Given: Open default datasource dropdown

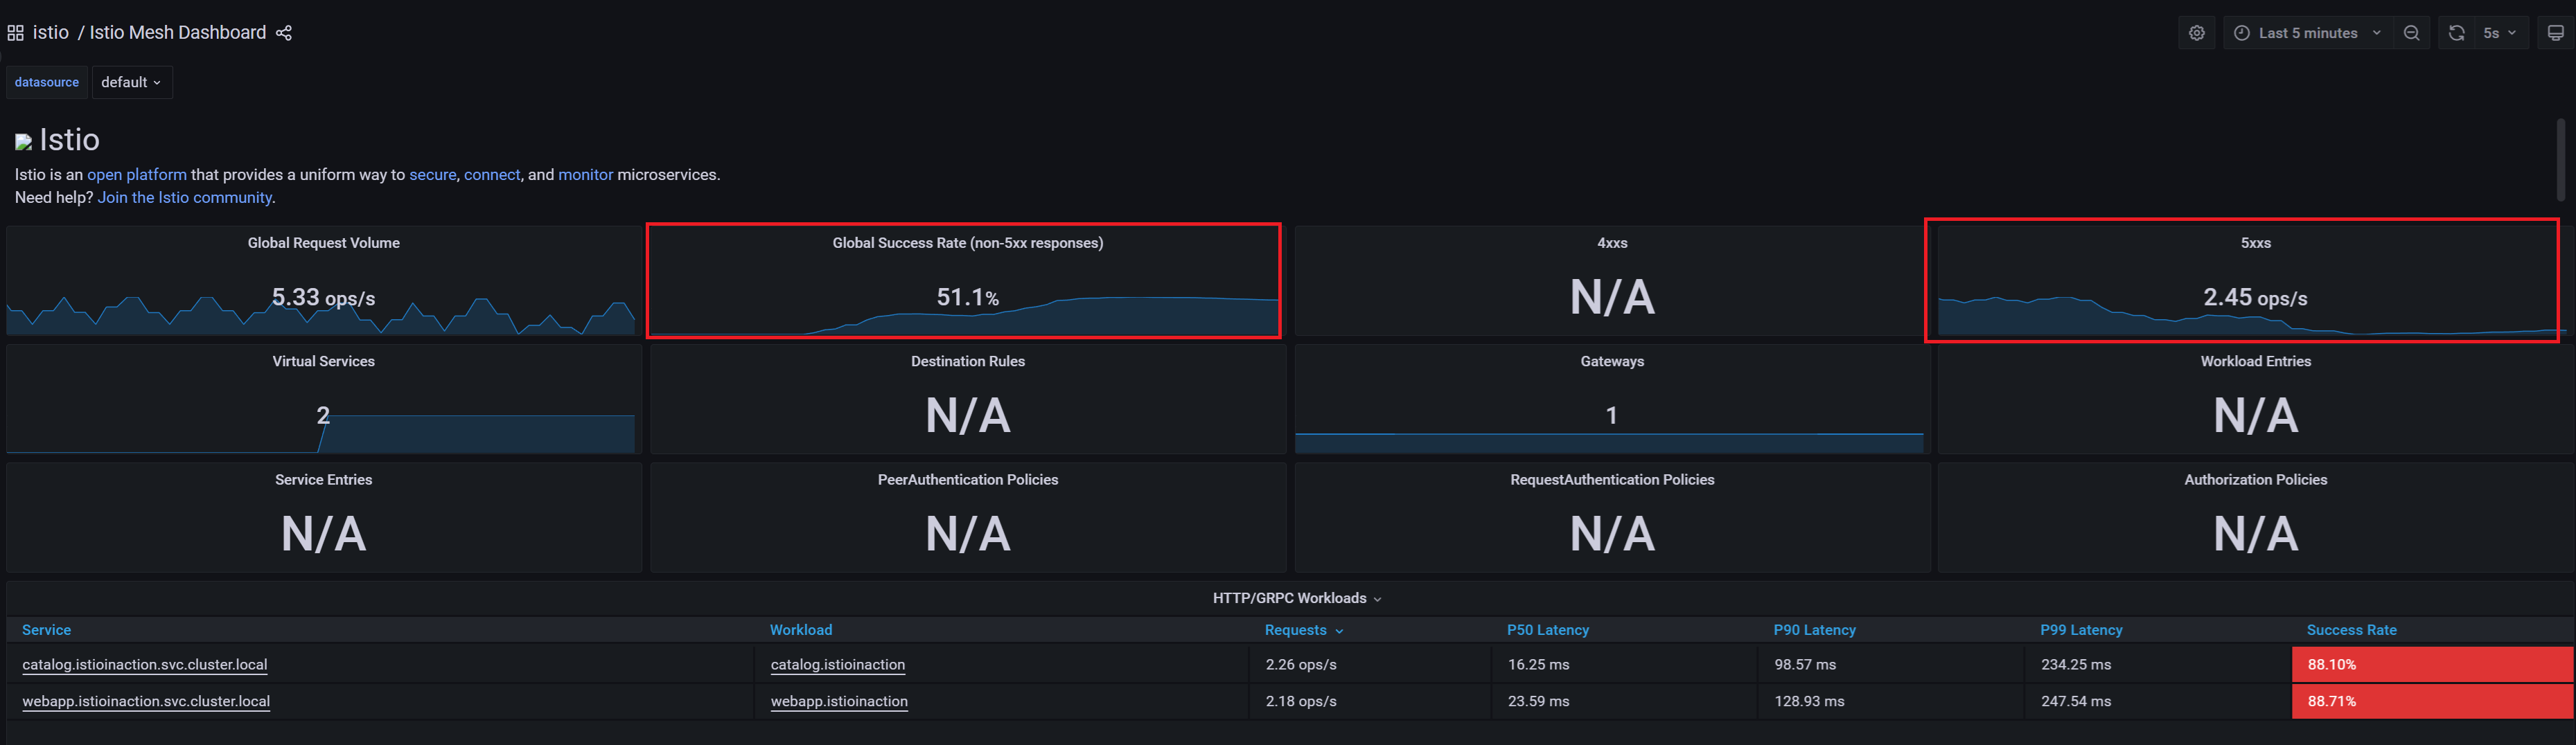Looking at the screenshot, I should click(132, 83).
